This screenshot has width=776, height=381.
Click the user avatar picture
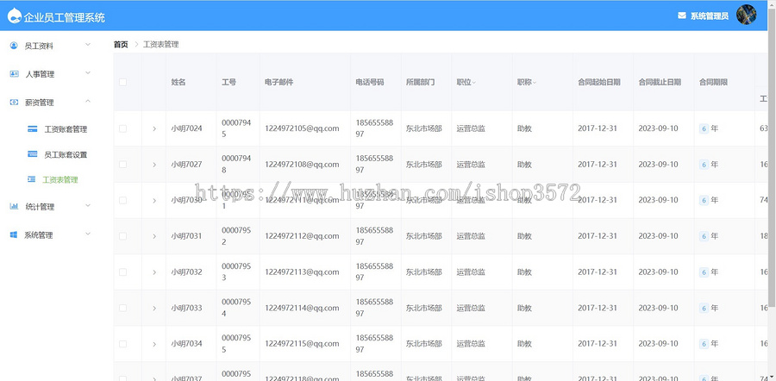pyautogui.click(x=746, y=15)
